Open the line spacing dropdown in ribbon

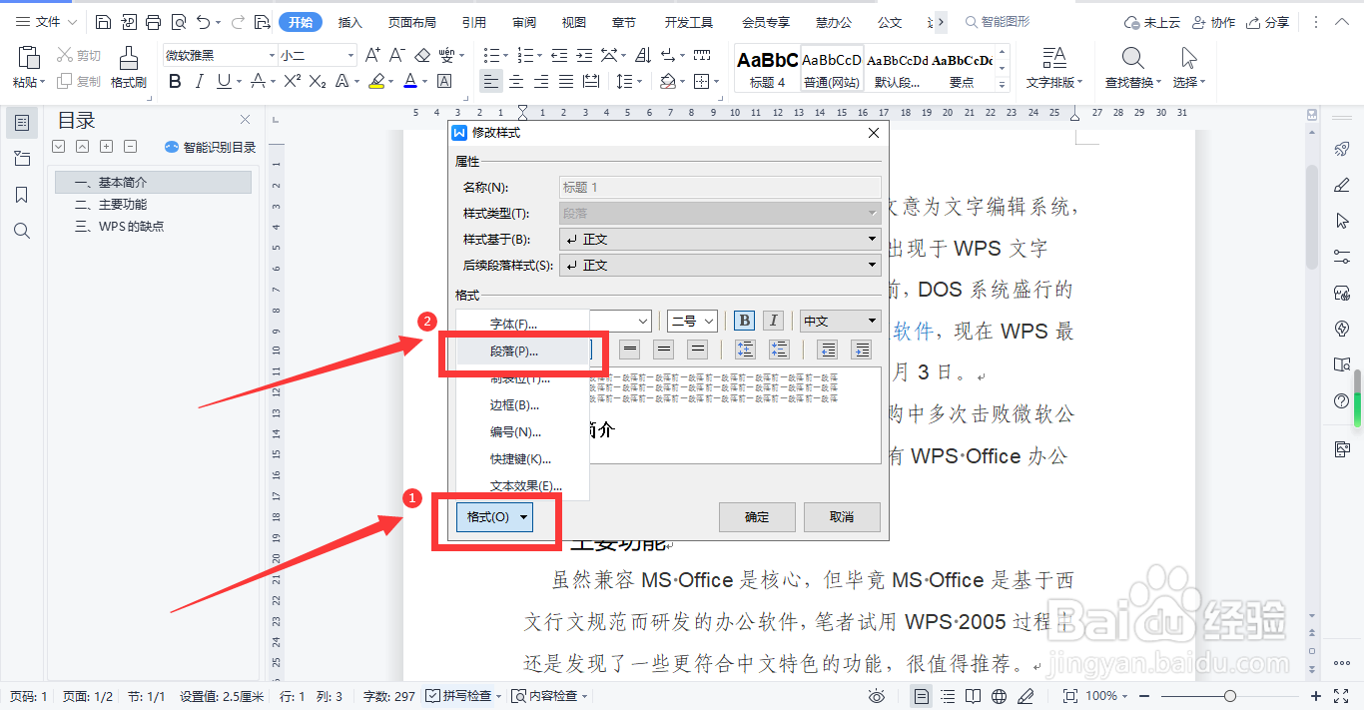(628, 81)
